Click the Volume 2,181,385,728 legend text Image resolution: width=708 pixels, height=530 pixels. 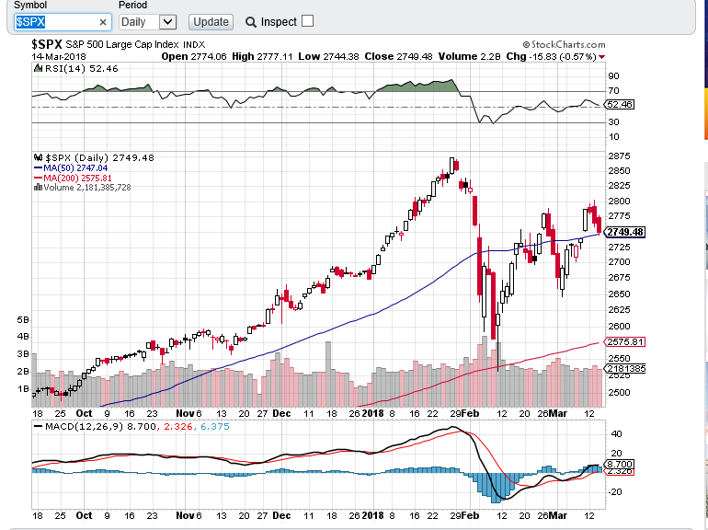(87, 187)
